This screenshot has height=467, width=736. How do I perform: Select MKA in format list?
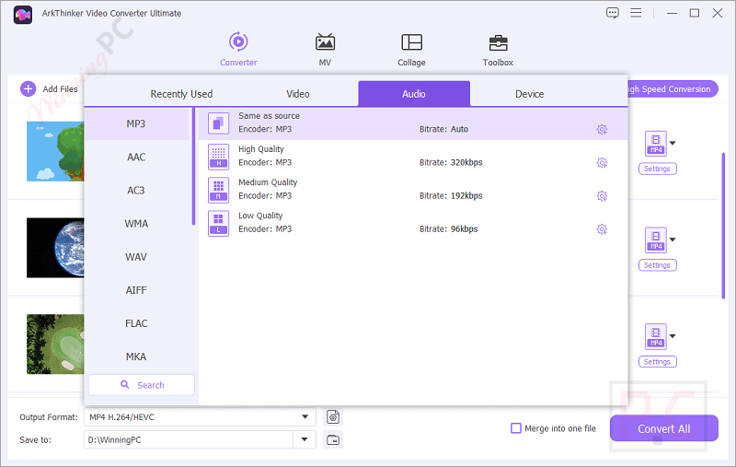pyautogui.click(x=136, y=357)
